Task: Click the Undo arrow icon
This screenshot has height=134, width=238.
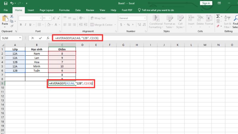Action: (12, 3)
